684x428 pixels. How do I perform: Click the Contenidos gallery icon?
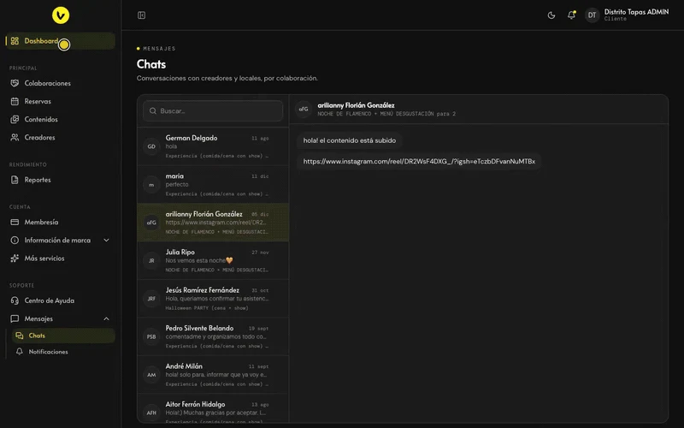click(15, 119)
